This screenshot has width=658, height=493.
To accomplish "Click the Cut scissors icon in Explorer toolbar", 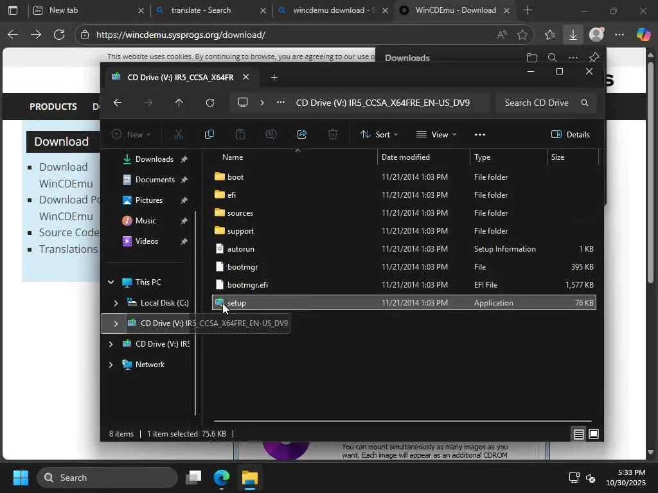I will click(179, 134).
